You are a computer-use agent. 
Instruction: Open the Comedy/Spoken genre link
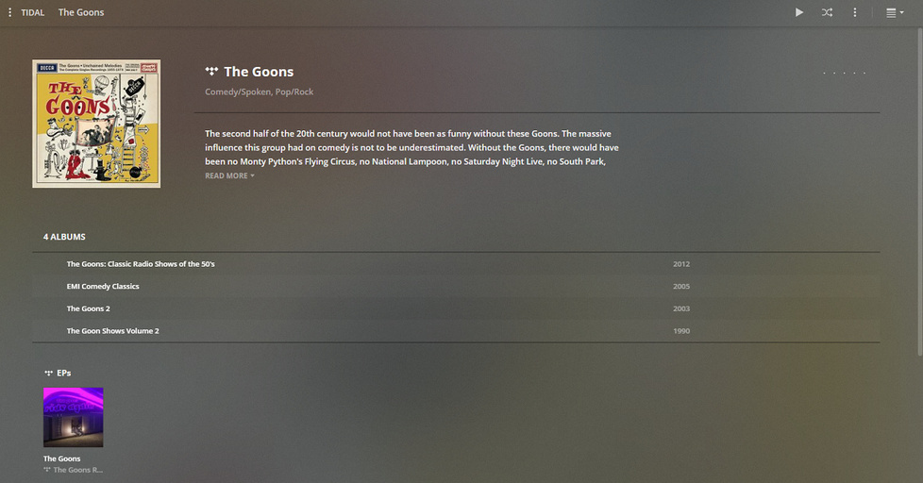click(238, 92)
